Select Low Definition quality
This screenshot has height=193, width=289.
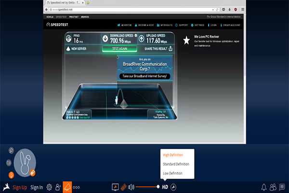pyautogui.click(x=172, y=173)
